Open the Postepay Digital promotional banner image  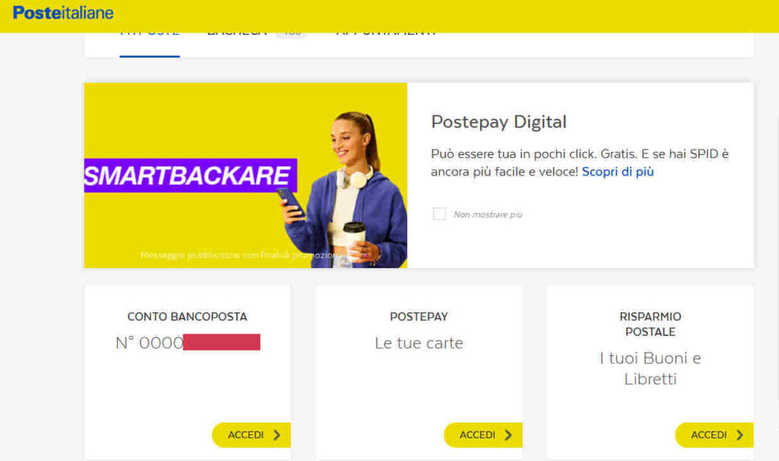[246, 175]
